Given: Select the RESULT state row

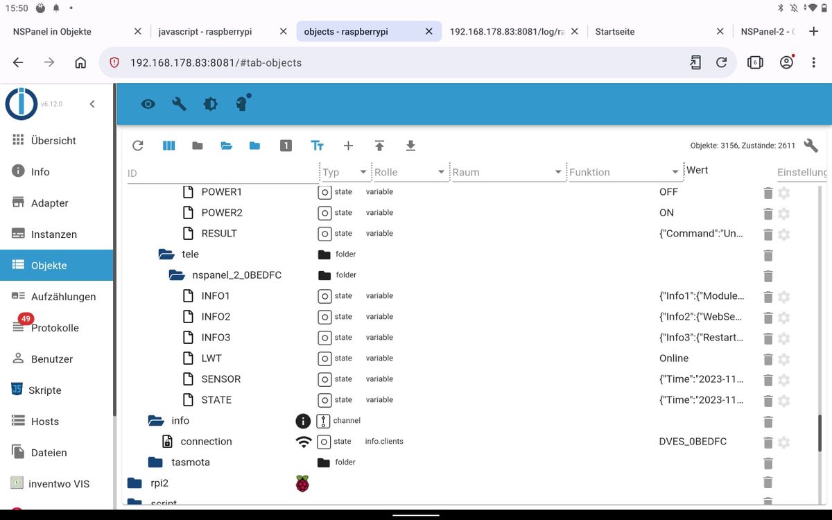Looking at the screenshot, I should coord(471,234).
